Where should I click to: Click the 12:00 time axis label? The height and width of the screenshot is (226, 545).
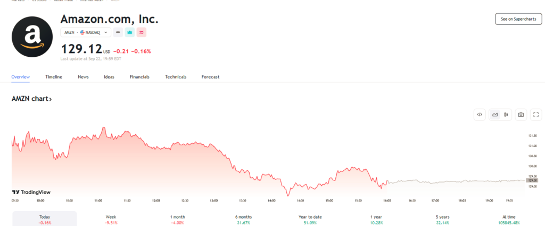156,201
